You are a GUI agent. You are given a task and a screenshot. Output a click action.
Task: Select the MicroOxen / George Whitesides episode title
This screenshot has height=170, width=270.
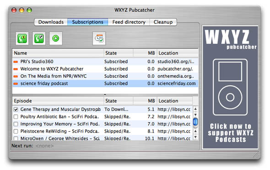60,138
